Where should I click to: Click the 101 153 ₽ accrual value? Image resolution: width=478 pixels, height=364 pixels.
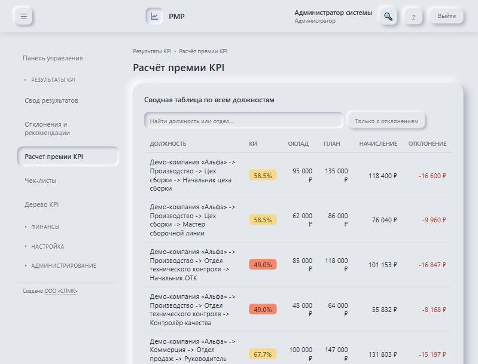tap(383, 265)
